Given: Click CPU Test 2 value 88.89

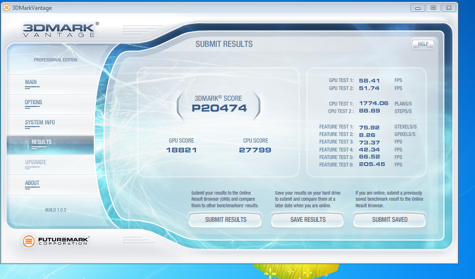Looking at the screenshot, I should pyautogui.click(x=369, y=111).
